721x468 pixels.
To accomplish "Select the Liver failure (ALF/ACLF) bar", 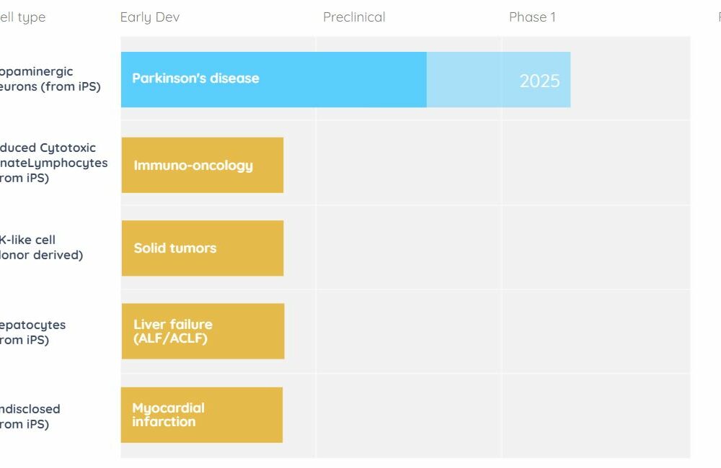I will coord(203,331).
